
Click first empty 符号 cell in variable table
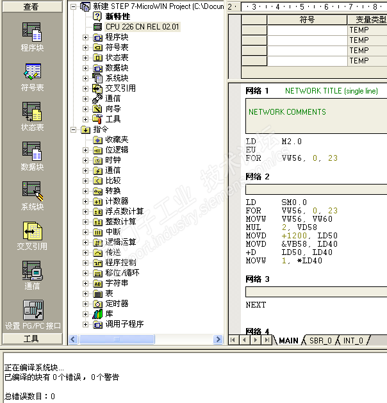307,30
